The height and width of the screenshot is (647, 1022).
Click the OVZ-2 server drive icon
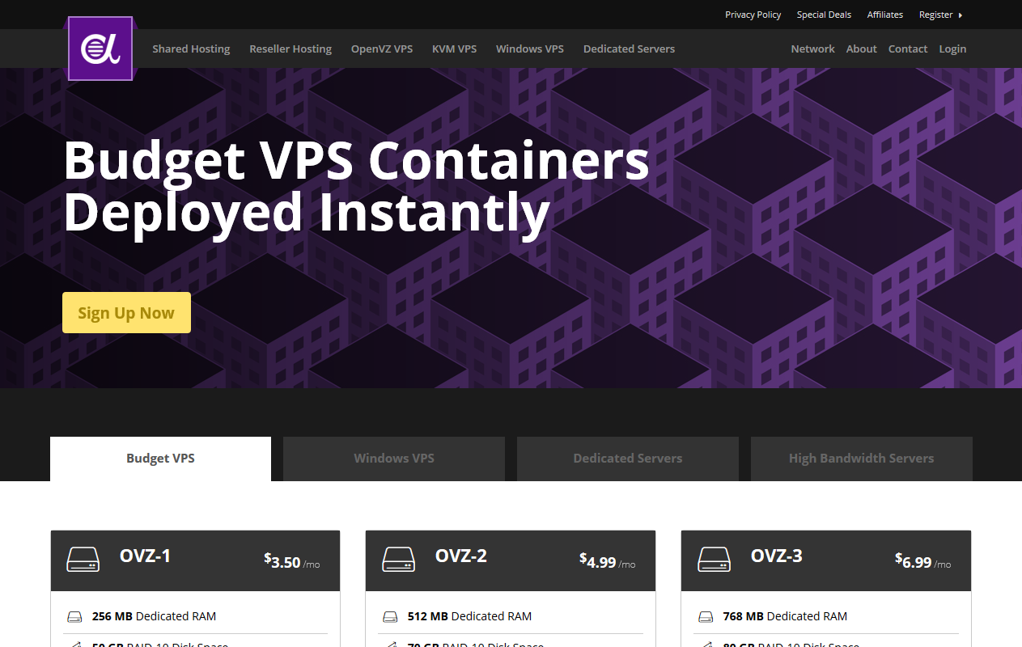click(x=398, y=560)
